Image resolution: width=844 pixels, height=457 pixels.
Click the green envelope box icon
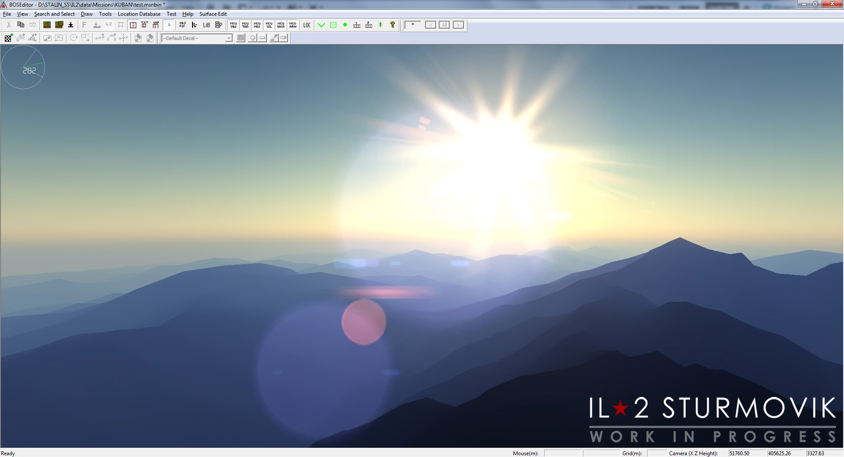(333, 25)
